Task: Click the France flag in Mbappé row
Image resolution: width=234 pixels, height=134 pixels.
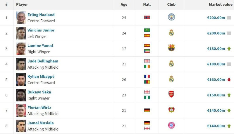Action: click(147, 77)
